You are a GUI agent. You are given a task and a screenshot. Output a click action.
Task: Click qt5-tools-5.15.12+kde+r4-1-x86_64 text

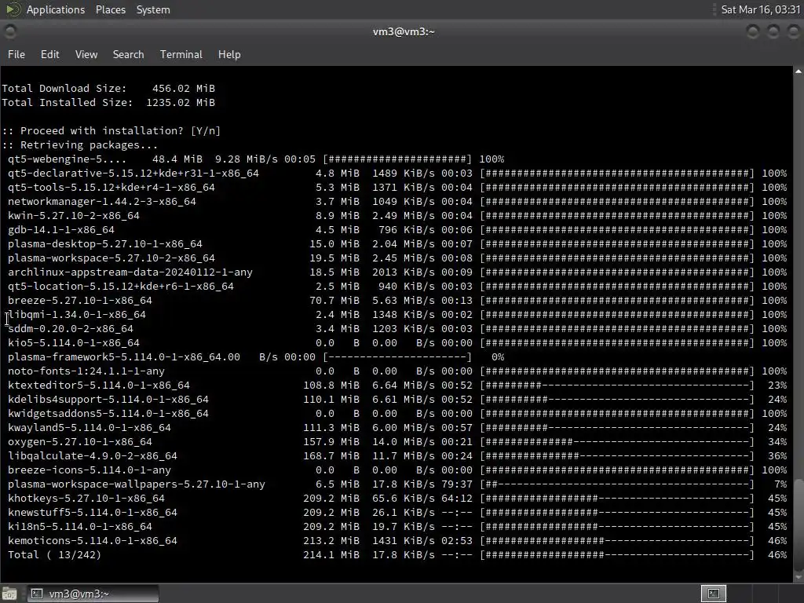(111, 187)
